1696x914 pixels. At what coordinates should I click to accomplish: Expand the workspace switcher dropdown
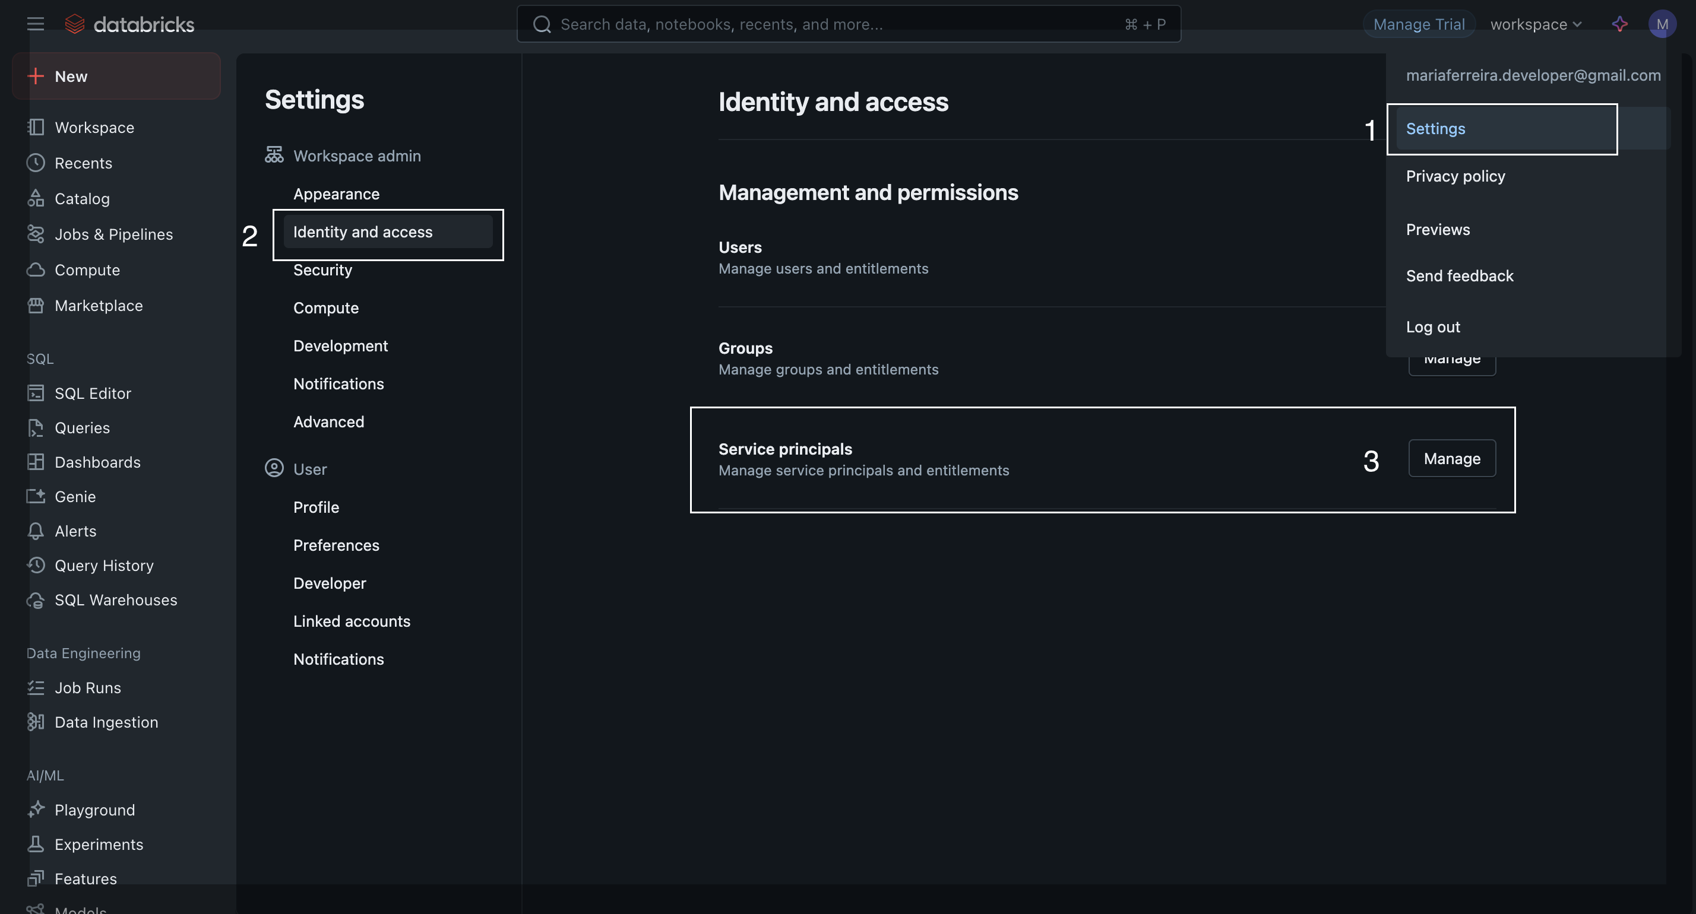(1536, 24)
